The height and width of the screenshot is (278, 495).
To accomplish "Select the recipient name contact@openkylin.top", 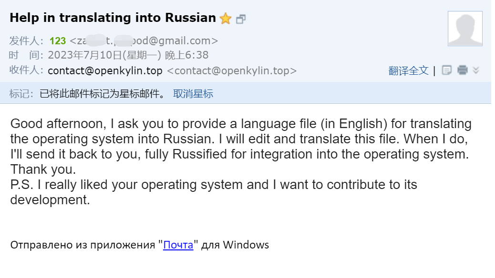I will pyautogui.click(x=105, y=71).
